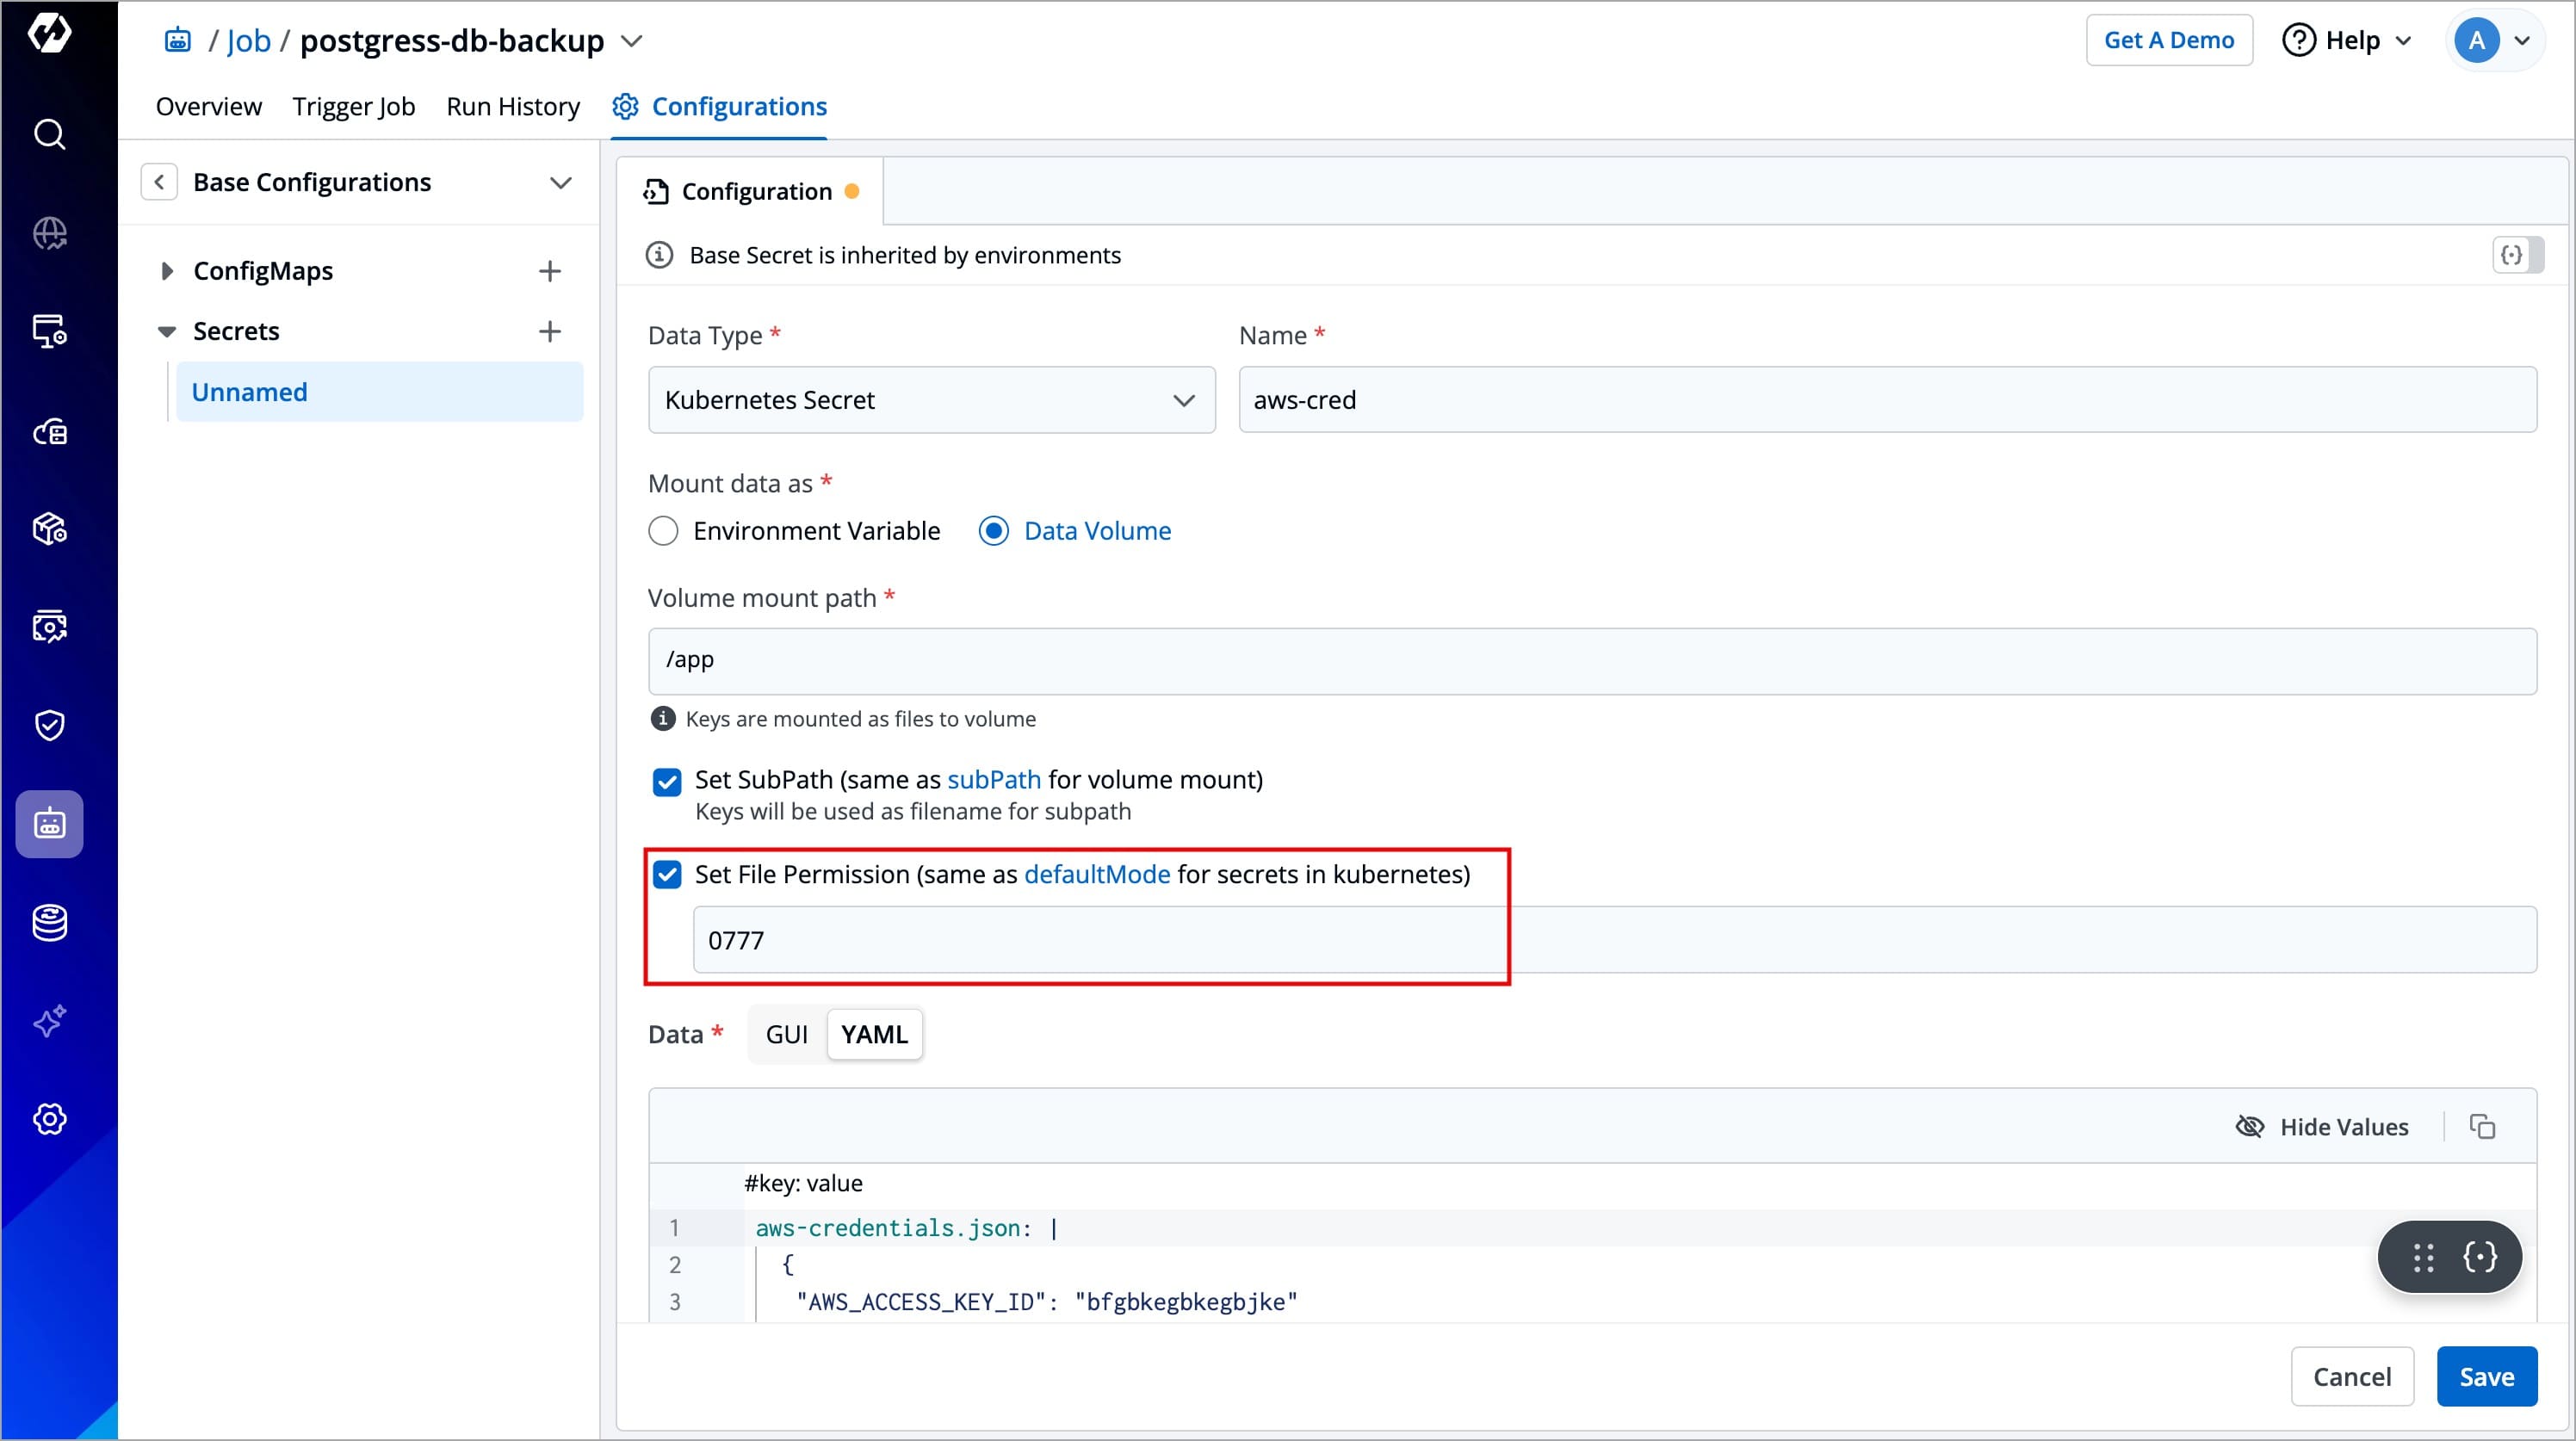Expand the ConfigMaps tree section

167,271
